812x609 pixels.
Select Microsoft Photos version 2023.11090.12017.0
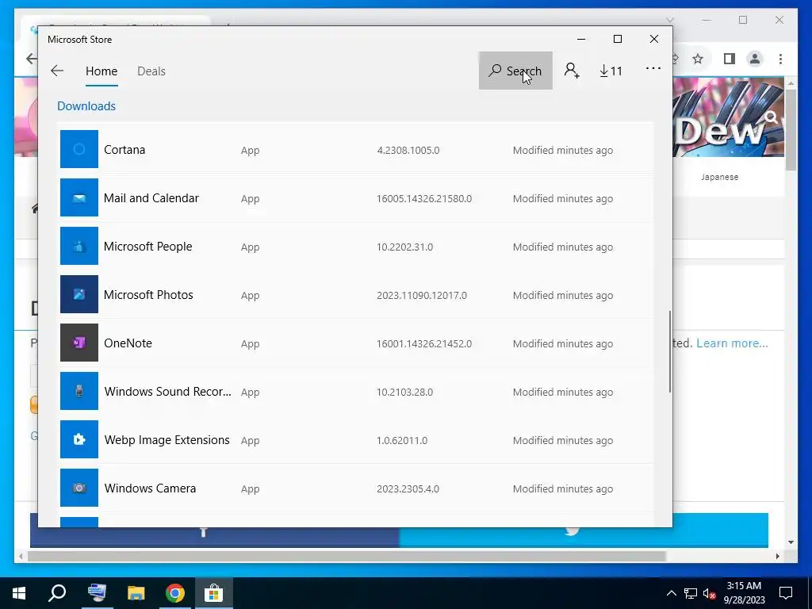422,295
